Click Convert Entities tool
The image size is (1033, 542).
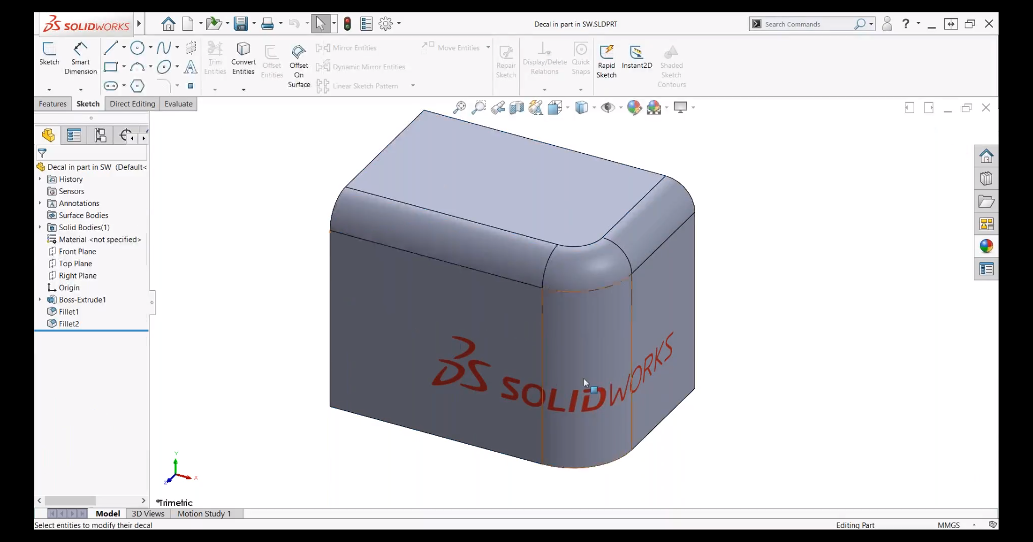pos(243,59)
